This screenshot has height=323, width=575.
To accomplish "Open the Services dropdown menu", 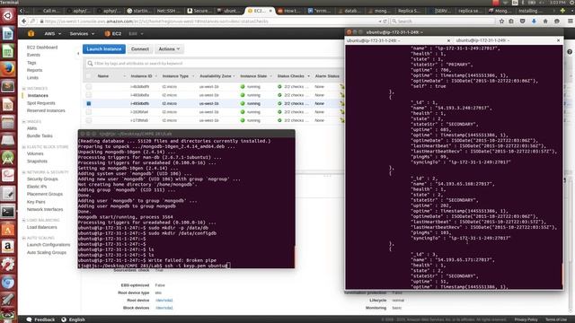I will click(x=82, y=34).
